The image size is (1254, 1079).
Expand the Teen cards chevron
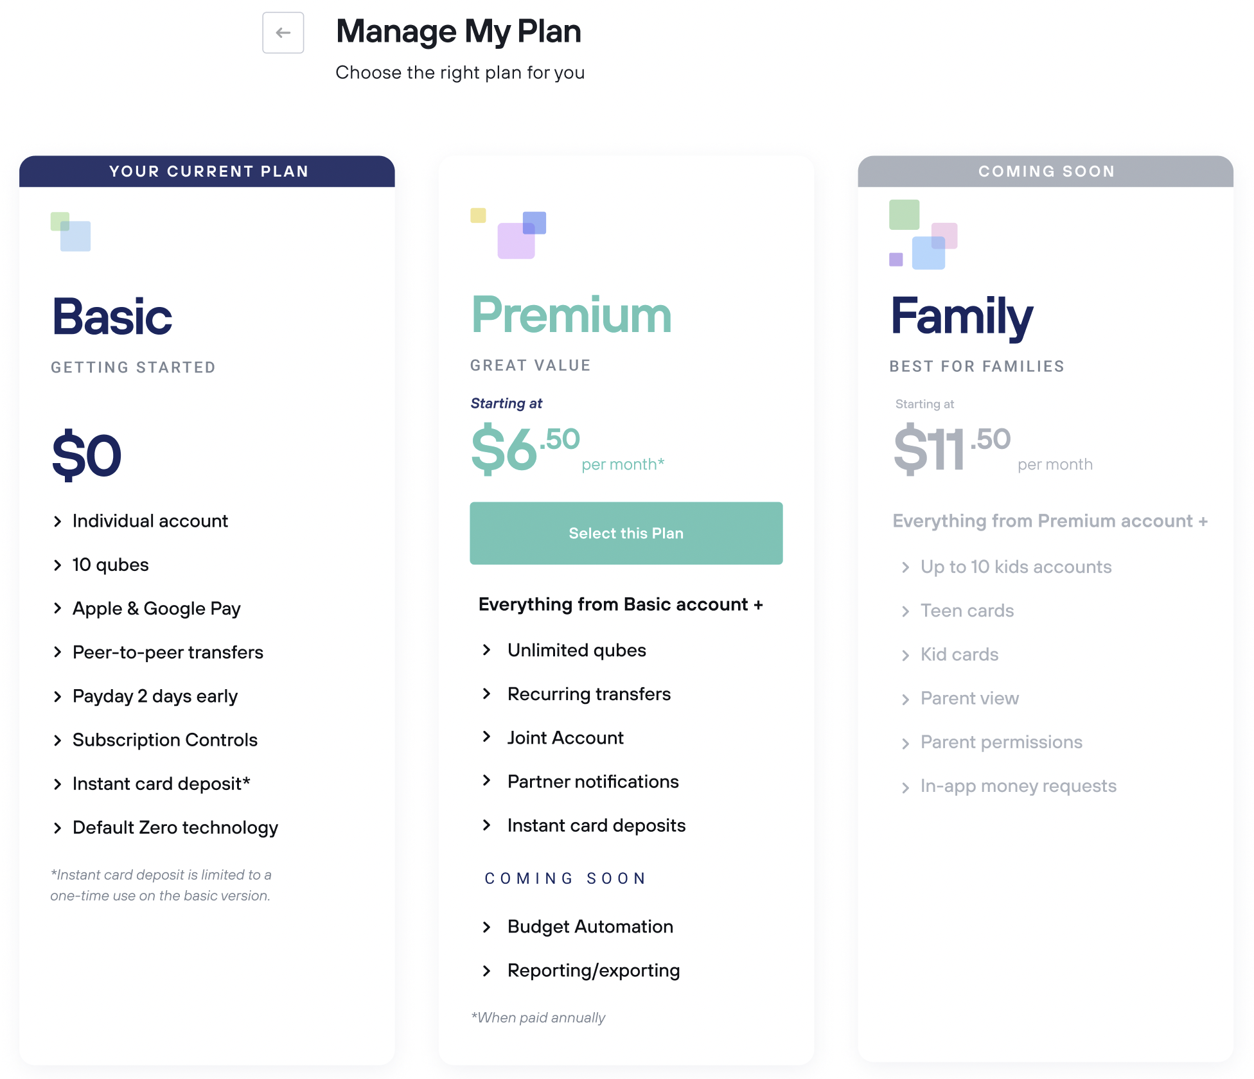point(906,611)
